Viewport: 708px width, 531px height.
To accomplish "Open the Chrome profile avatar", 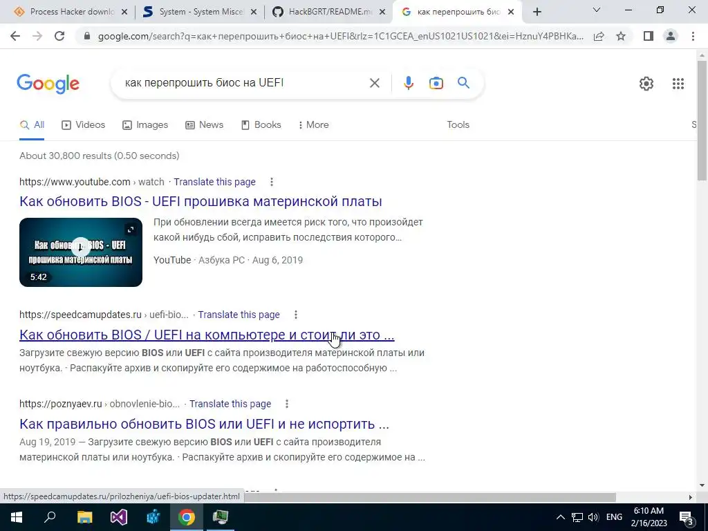I will click(x=671, y=36).
